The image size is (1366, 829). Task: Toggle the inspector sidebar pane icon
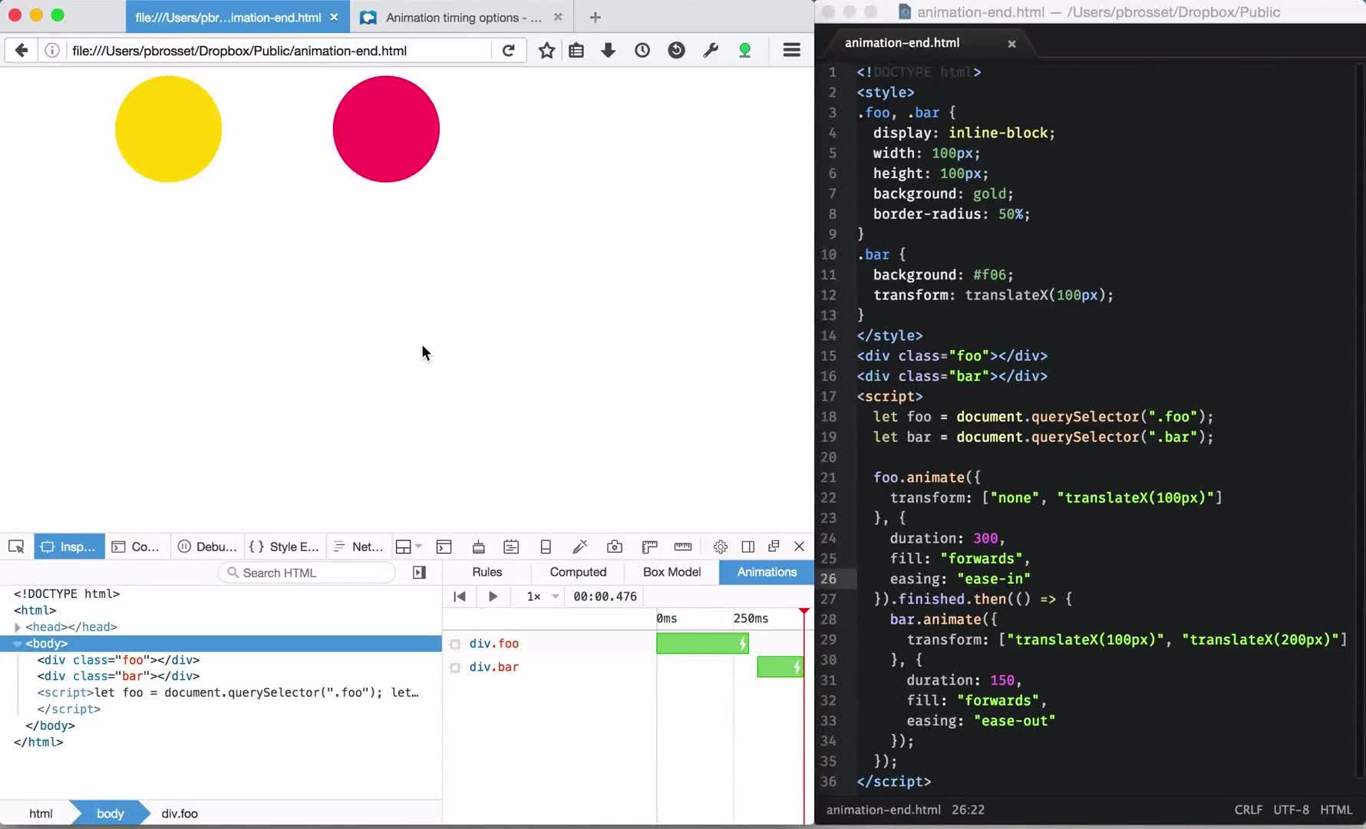click(x=419, y=573)
